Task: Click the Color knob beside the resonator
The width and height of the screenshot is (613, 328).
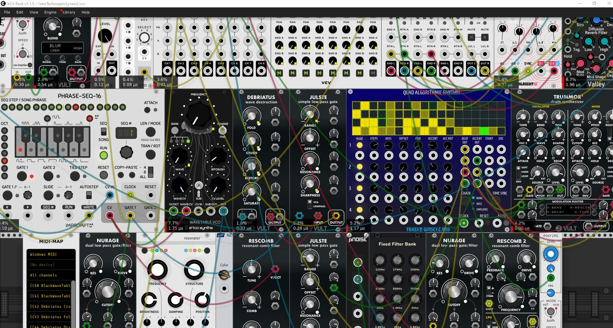Action: pyautogui.click(x=224, y=275)
